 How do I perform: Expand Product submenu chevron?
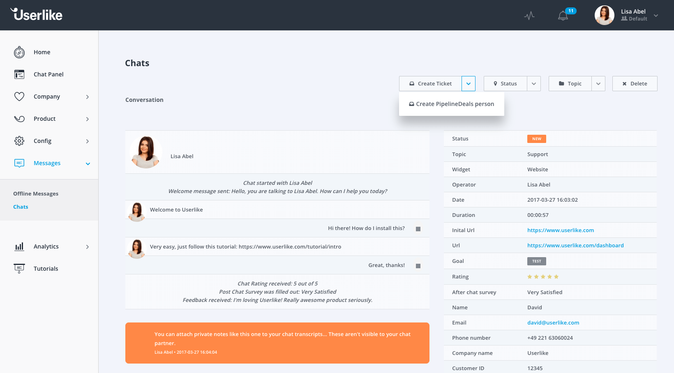click(x=88, y=119)
